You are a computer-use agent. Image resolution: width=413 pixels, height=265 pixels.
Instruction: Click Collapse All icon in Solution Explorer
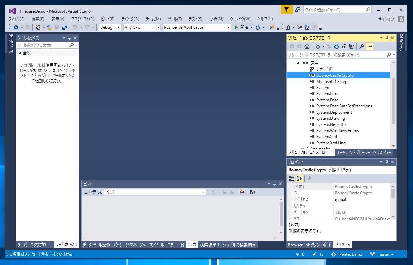coord(344,46)
